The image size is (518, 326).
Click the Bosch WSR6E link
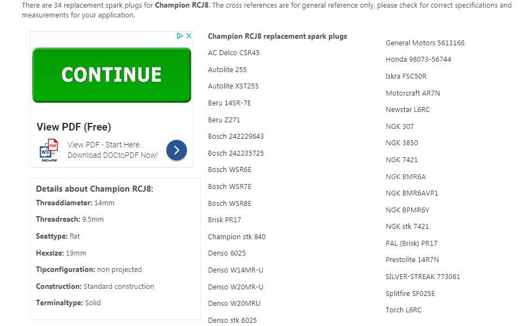pos(230,170)
